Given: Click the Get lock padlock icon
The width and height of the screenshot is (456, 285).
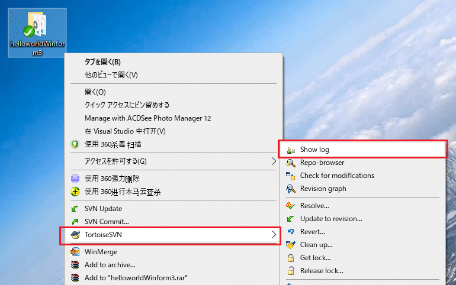Looking at the screenshot, I should (x=291, y=258).
